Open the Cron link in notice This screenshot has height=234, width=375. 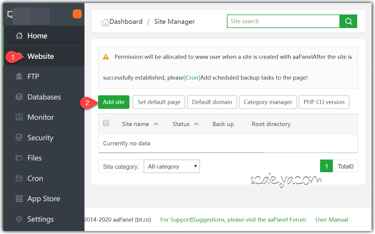[x=192, y=77]
